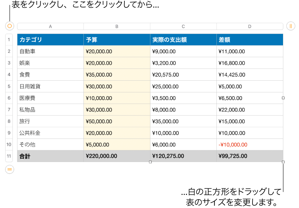Select the 実際の支出額 header cell

pyautogui.click(x=183, y=39)
